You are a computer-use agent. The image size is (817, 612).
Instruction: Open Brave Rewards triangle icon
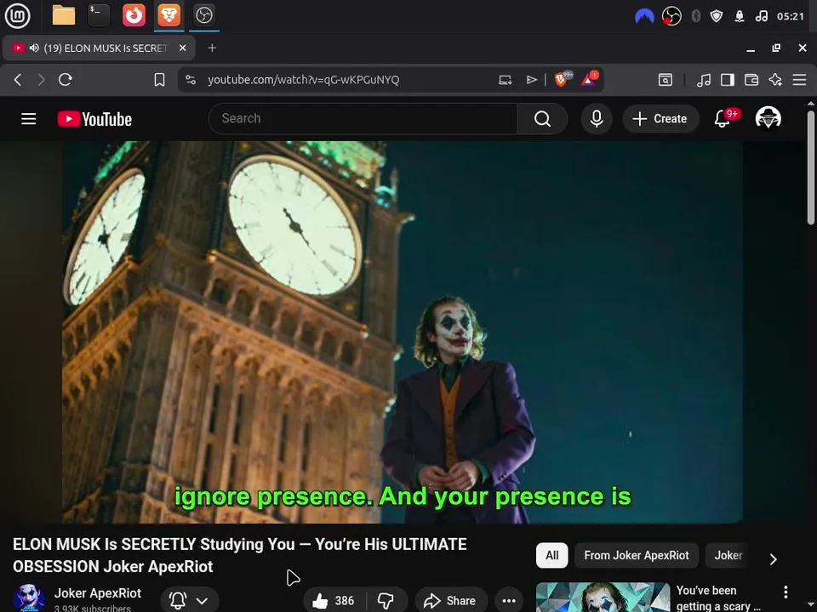tap(590, 79)
